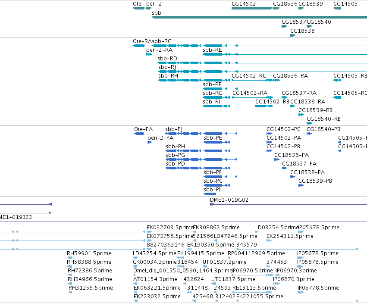Viewport: 367px width, 303px height.
Task: Select the Ote-RA transcript
Action: point(138,46)
